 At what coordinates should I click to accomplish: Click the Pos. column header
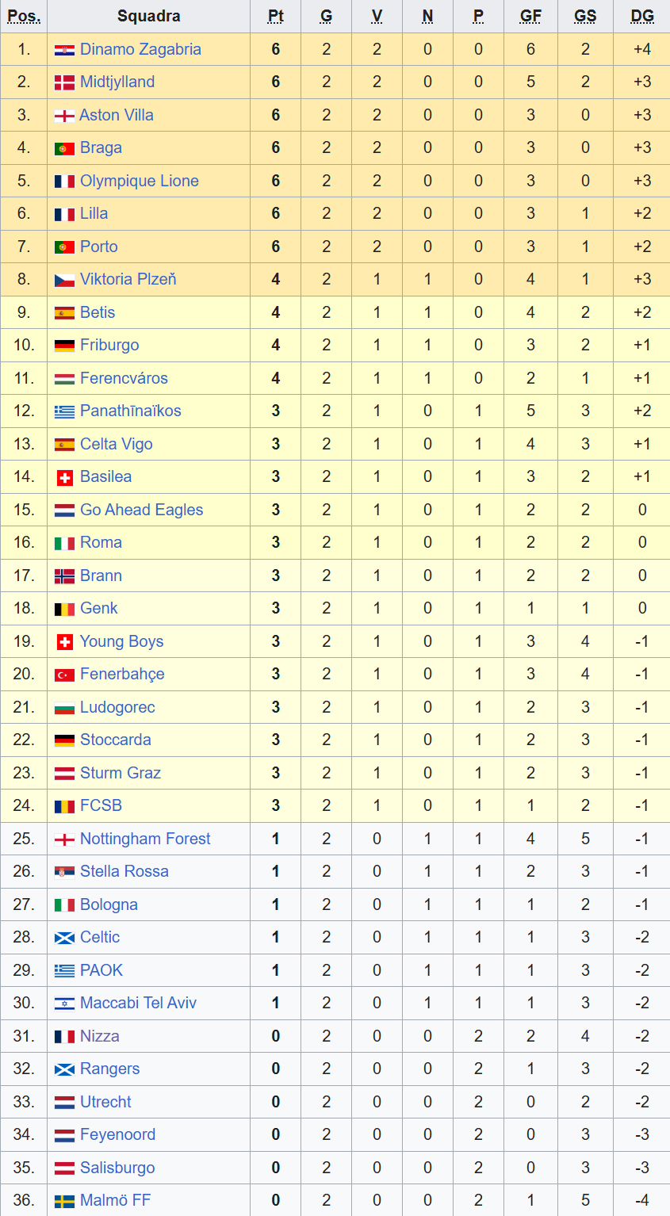point(24,16)
